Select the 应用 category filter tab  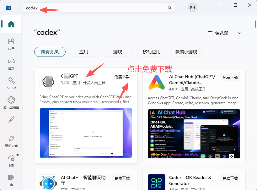click(84, 52)
